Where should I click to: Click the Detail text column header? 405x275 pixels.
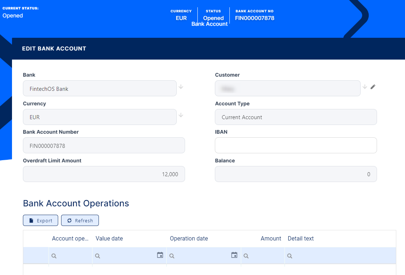click(301, 239)
